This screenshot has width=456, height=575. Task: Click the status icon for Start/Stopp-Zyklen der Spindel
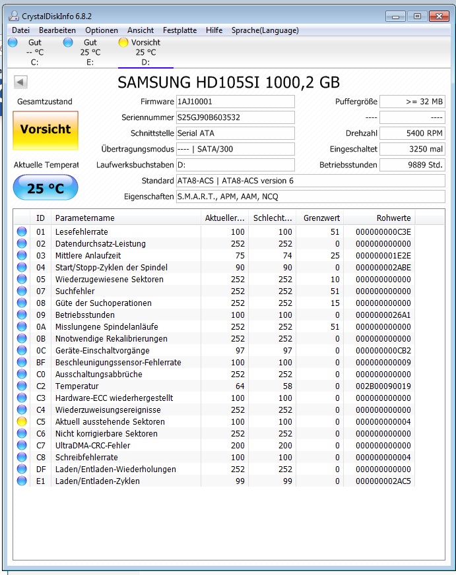coord(22,267)
